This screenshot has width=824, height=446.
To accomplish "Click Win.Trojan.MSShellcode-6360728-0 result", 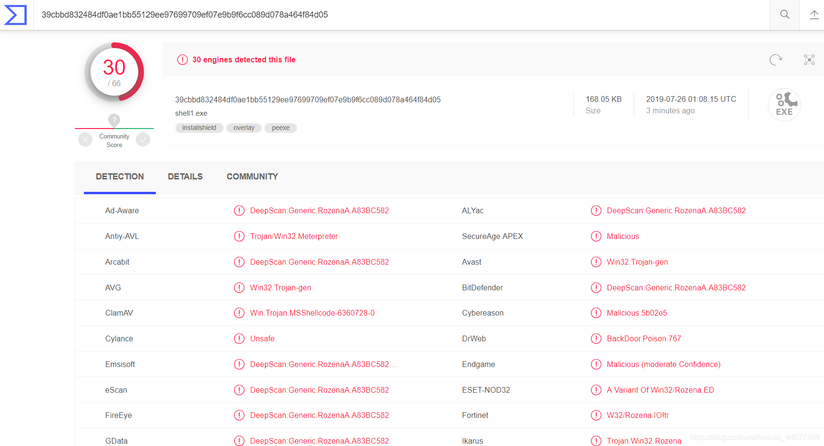I will click(312, 313).
